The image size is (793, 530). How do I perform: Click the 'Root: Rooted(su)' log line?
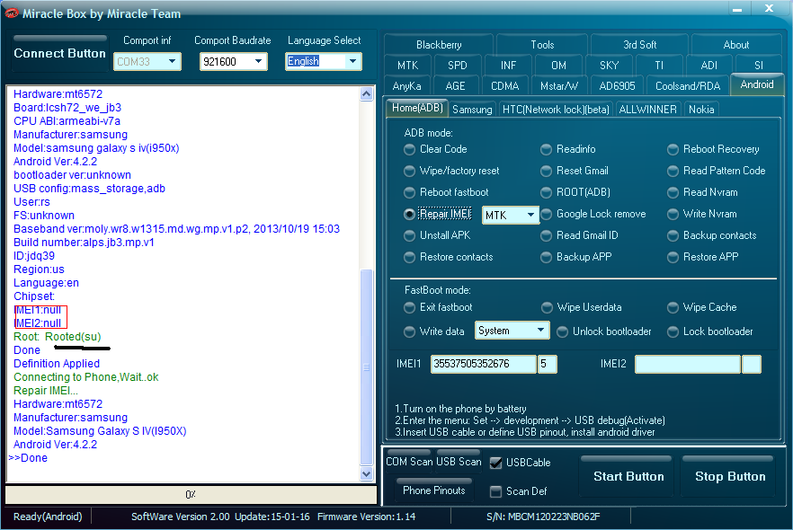58,337
